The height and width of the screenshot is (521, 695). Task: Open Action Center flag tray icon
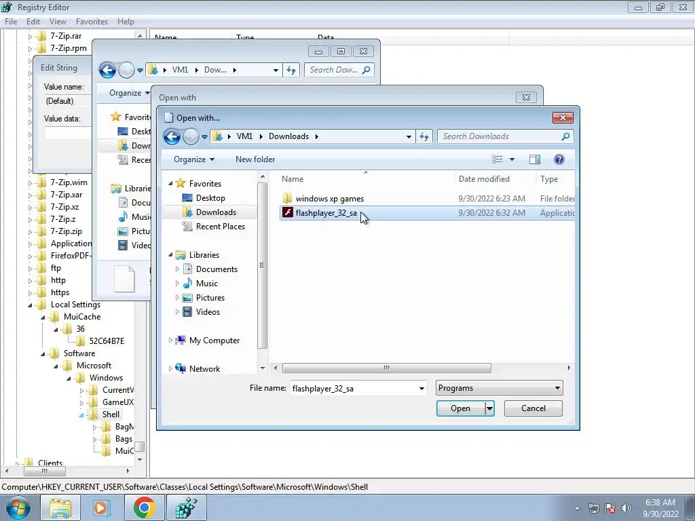click(610, 508)
